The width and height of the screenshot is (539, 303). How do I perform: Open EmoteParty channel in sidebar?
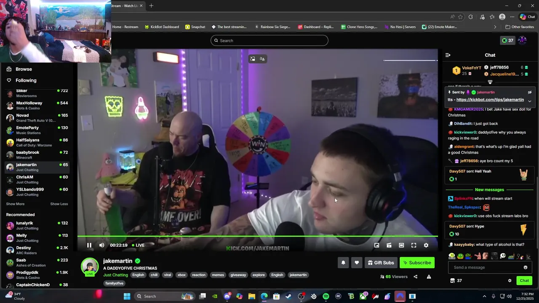coord(37,130)
